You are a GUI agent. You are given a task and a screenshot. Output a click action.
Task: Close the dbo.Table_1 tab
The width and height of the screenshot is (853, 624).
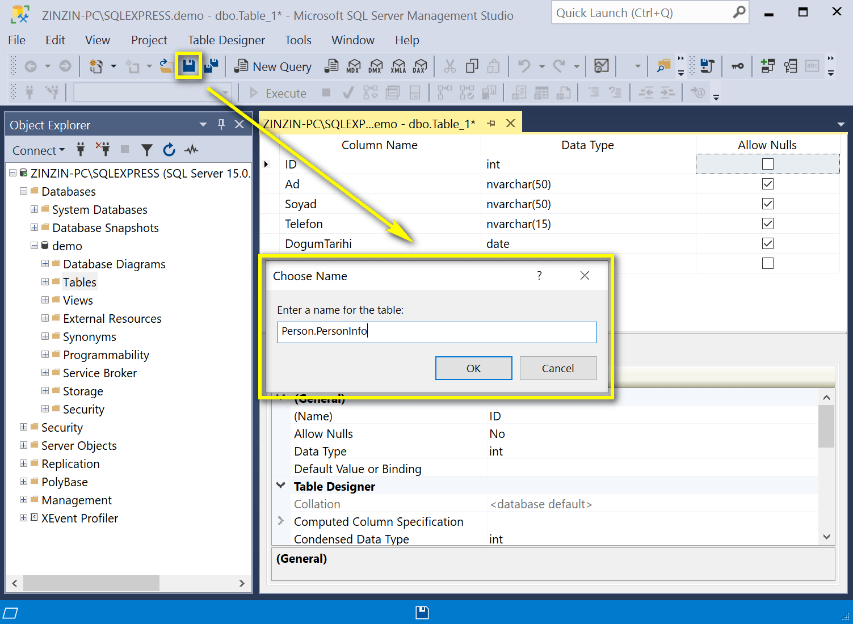point(511,123)
